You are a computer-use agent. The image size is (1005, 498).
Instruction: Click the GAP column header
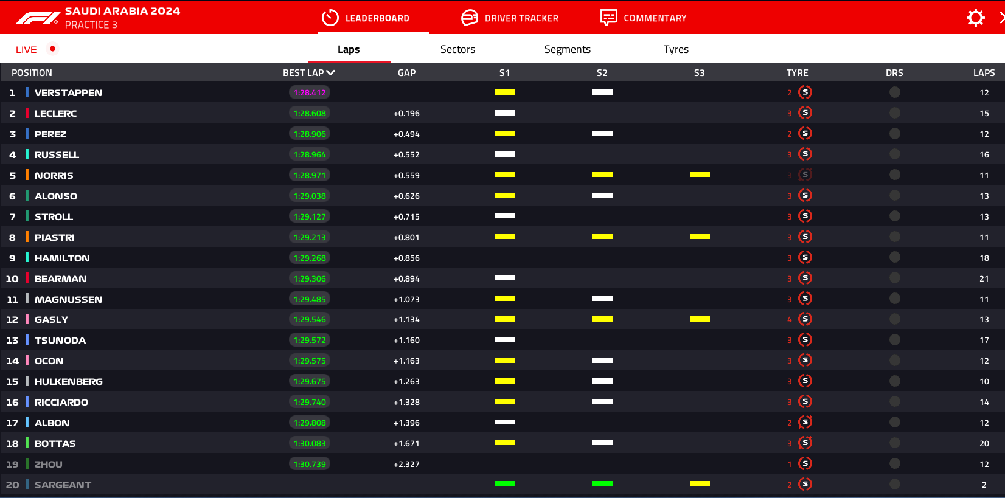406,72
